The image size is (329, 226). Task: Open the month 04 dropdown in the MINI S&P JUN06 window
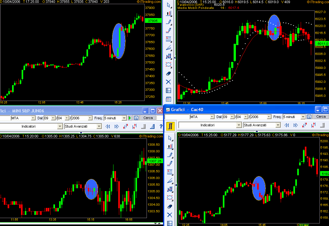pos(67,118)
